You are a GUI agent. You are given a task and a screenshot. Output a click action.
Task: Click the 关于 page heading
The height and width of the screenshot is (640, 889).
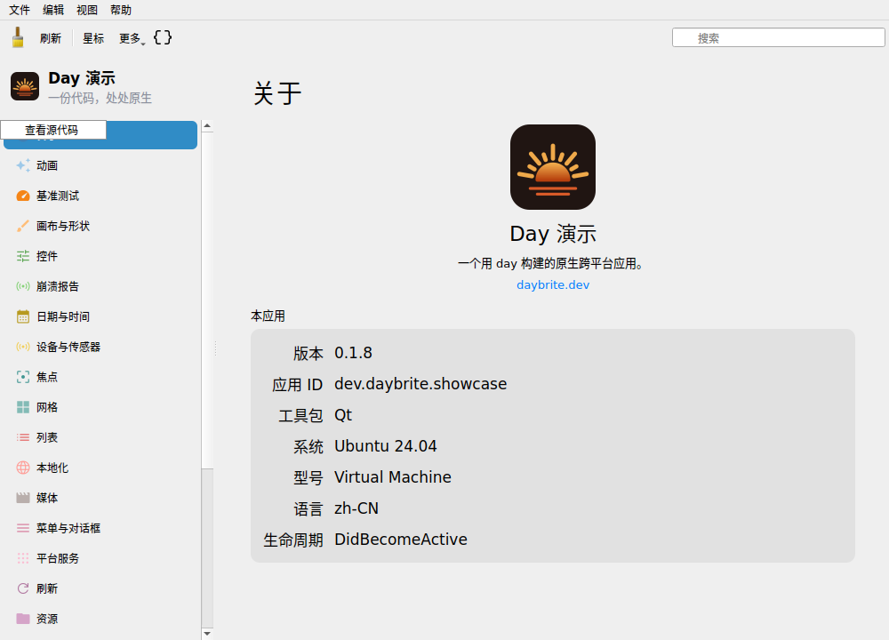coord(277,93)
